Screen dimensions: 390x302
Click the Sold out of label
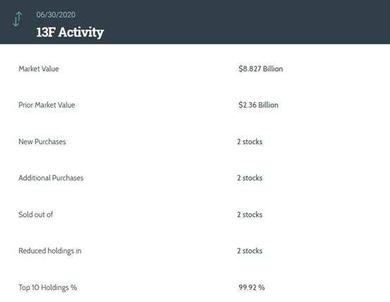[x=36, y=215]
